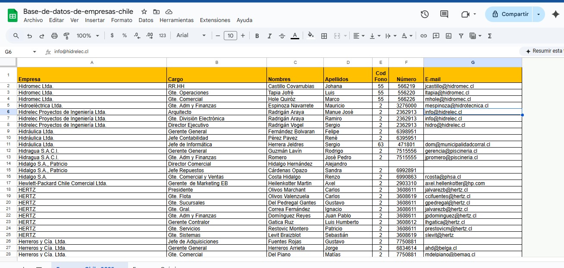This screenshot has width=564, height=268.
Task: Click the font size field
Action: pos(230,36)
